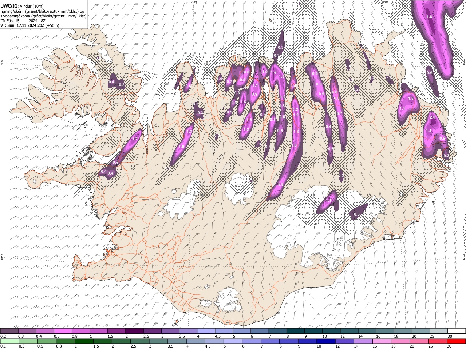
Task: Pick snow scale swatch between 7 and 8
Action: pyautogui.click(x=277, y=331)
